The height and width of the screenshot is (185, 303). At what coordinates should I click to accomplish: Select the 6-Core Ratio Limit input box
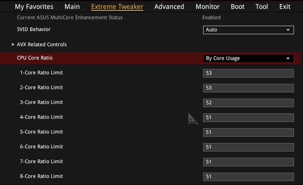click(x=248, y=147)
